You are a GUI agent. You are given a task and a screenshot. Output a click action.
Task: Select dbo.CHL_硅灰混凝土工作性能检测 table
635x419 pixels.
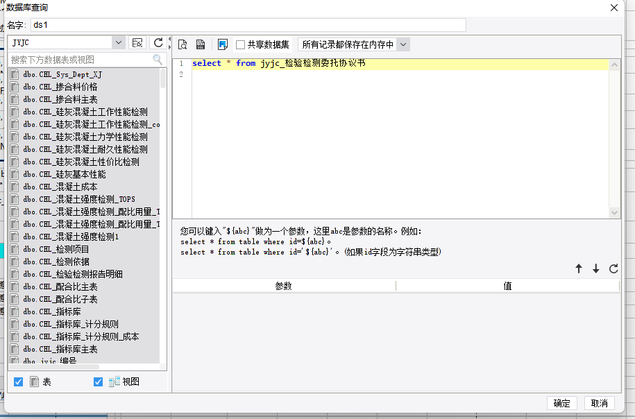[x=84, y=112]
